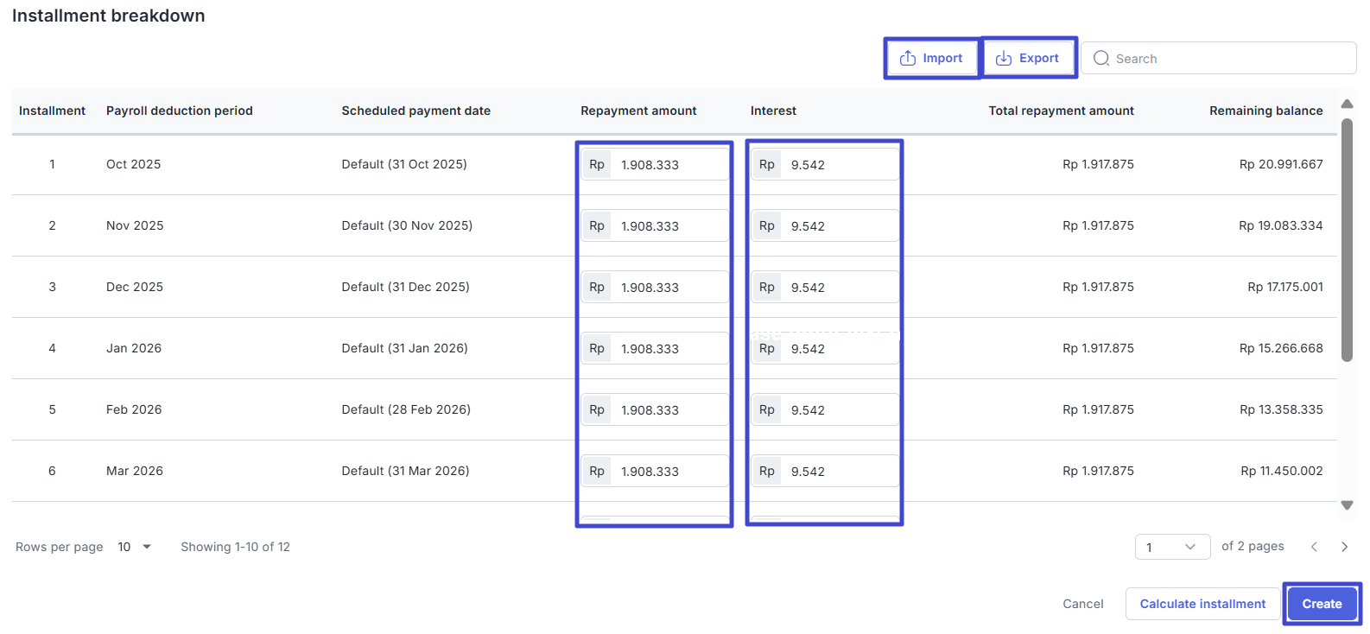Edit interest field for Mar 2026
This screenshot has width=1370, height=634.
(x=840, y=472)
